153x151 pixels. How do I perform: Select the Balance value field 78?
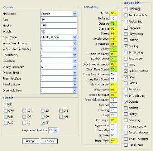pyautogui.click(x=113, y=23)
